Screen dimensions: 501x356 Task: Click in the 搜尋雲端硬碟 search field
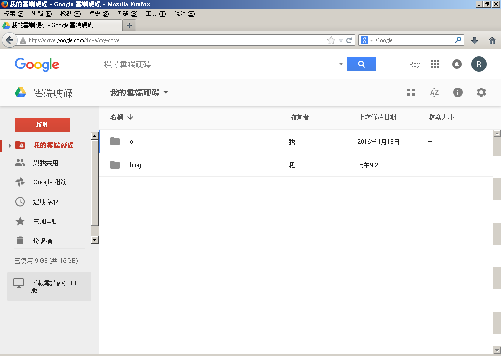click(217, 64)
